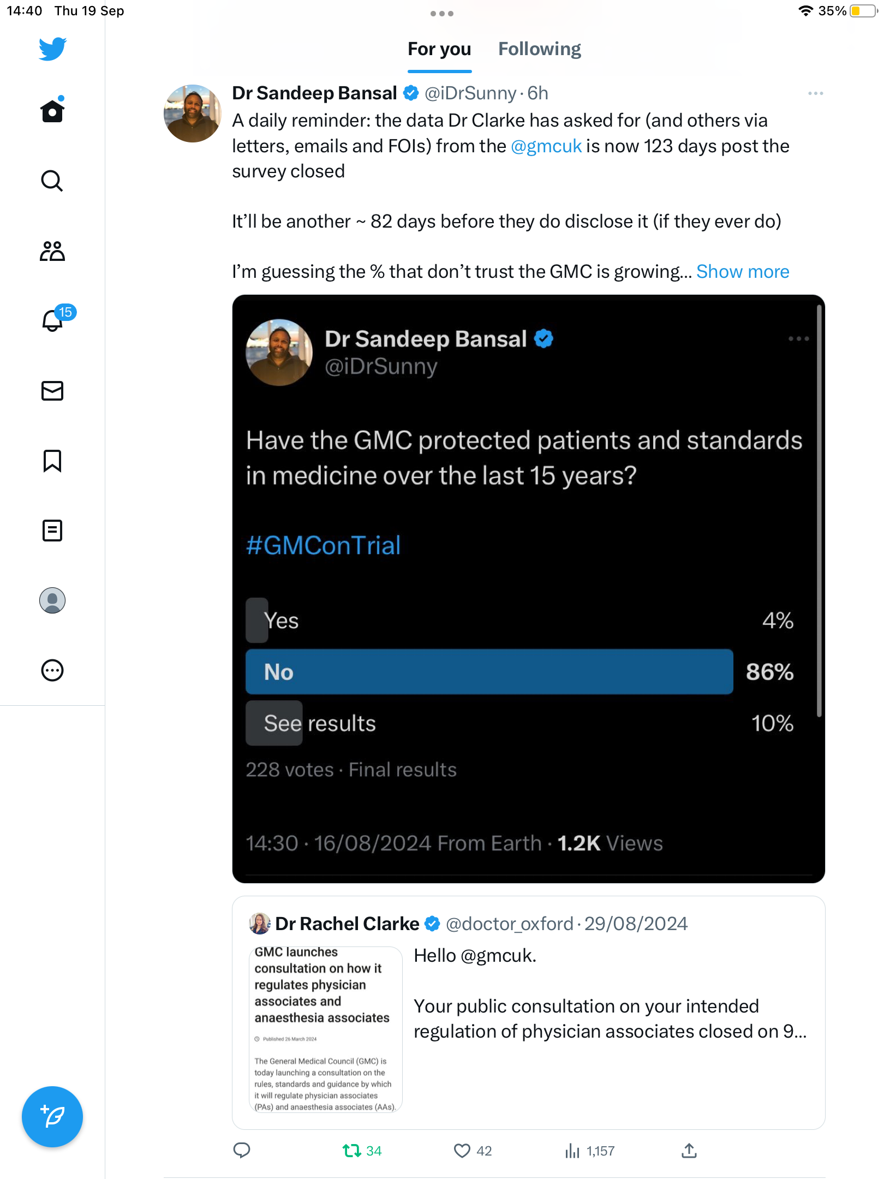This screenshot has height=1179, width=884.
Task: Open the profile avatar icon in sidebar
Action: [52, 600]
